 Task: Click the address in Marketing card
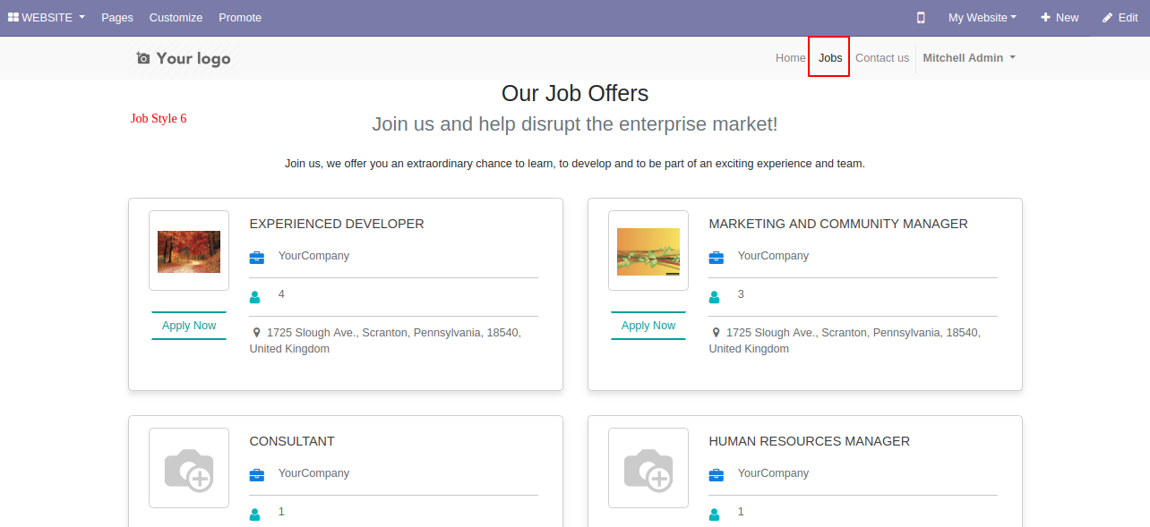point(845,341)
